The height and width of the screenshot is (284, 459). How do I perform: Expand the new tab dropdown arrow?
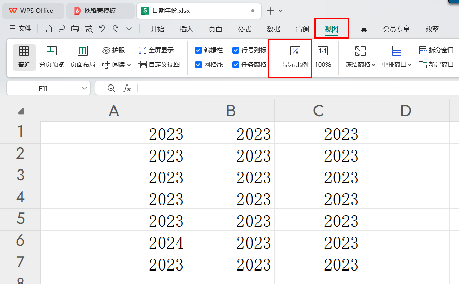[x=281, y=11]
